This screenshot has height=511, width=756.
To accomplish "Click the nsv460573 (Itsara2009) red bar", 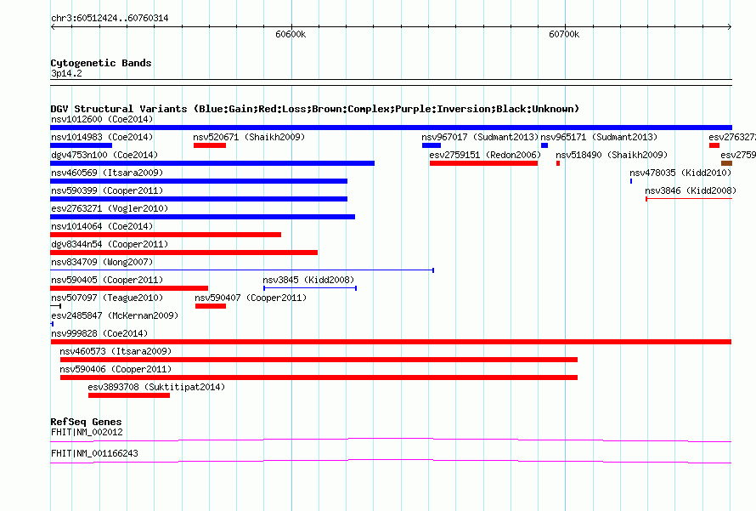I will point(319,360).
